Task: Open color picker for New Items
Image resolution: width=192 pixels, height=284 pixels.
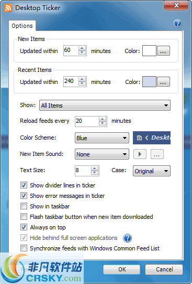Action: 163,51
